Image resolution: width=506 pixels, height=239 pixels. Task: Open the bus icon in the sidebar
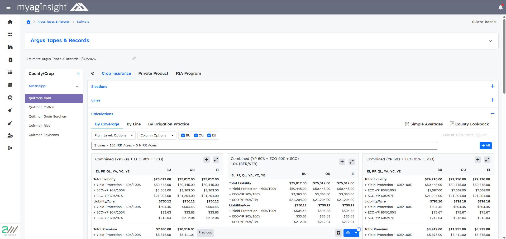pyautogui.click(x=10, y=98)
